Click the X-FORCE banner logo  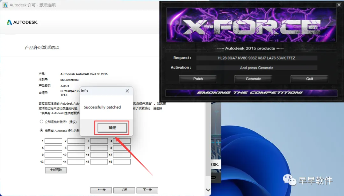[251, 25]
